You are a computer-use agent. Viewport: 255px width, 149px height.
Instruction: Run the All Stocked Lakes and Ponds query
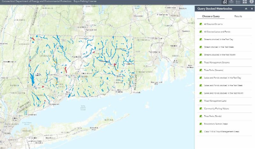(x=225, y=32)
